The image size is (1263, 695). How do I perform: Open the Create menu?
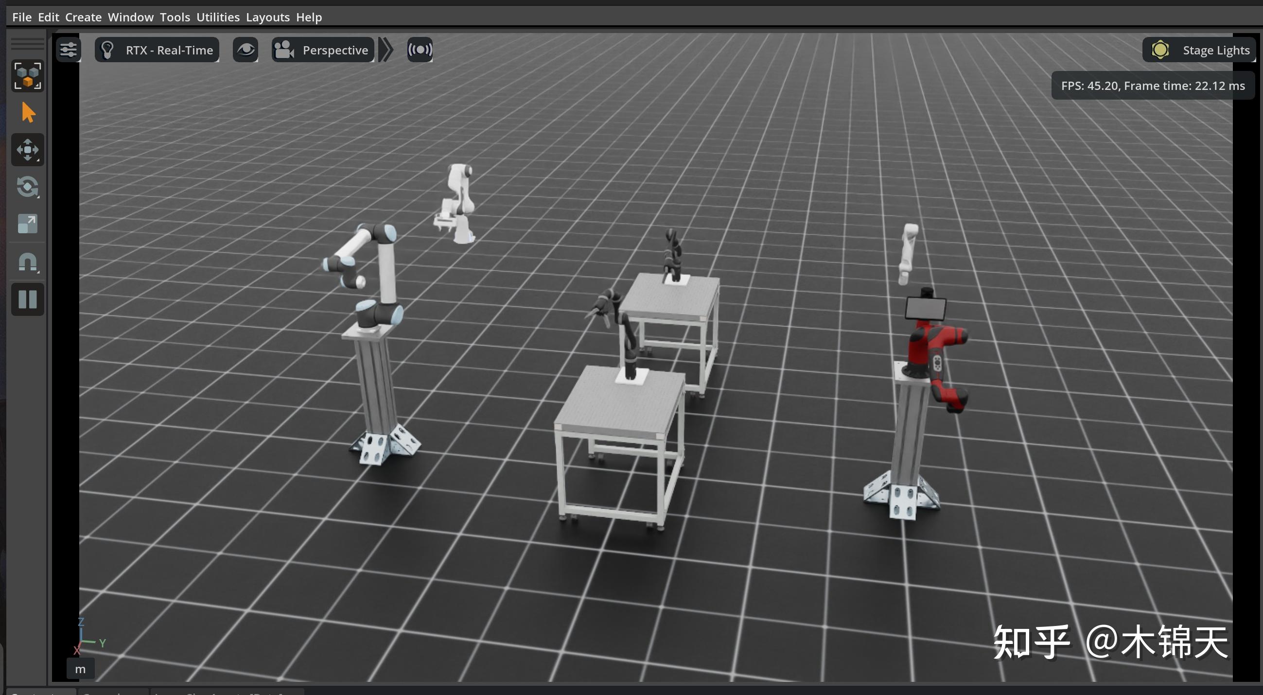(83, 17)
